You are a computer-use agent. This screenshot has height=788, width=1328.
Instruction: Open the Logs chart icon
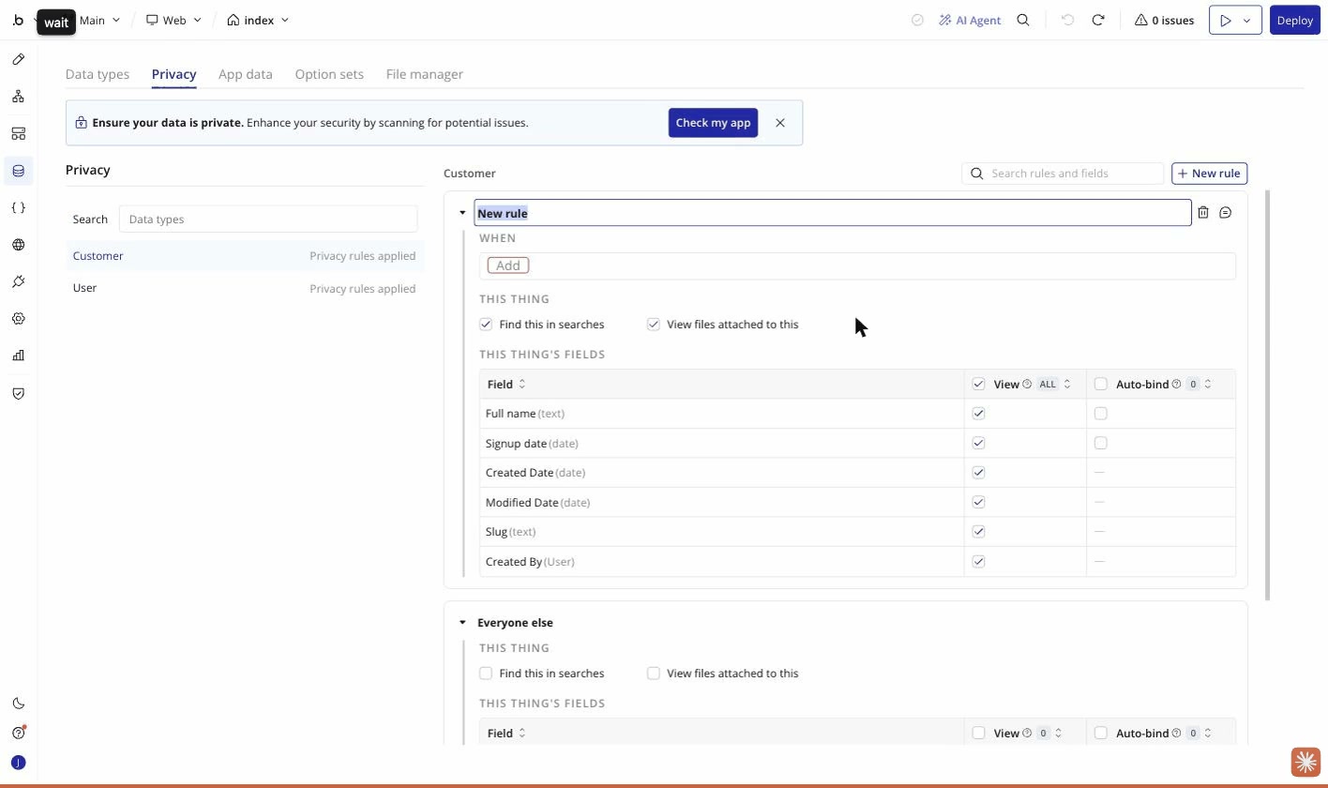click(18, 356)
